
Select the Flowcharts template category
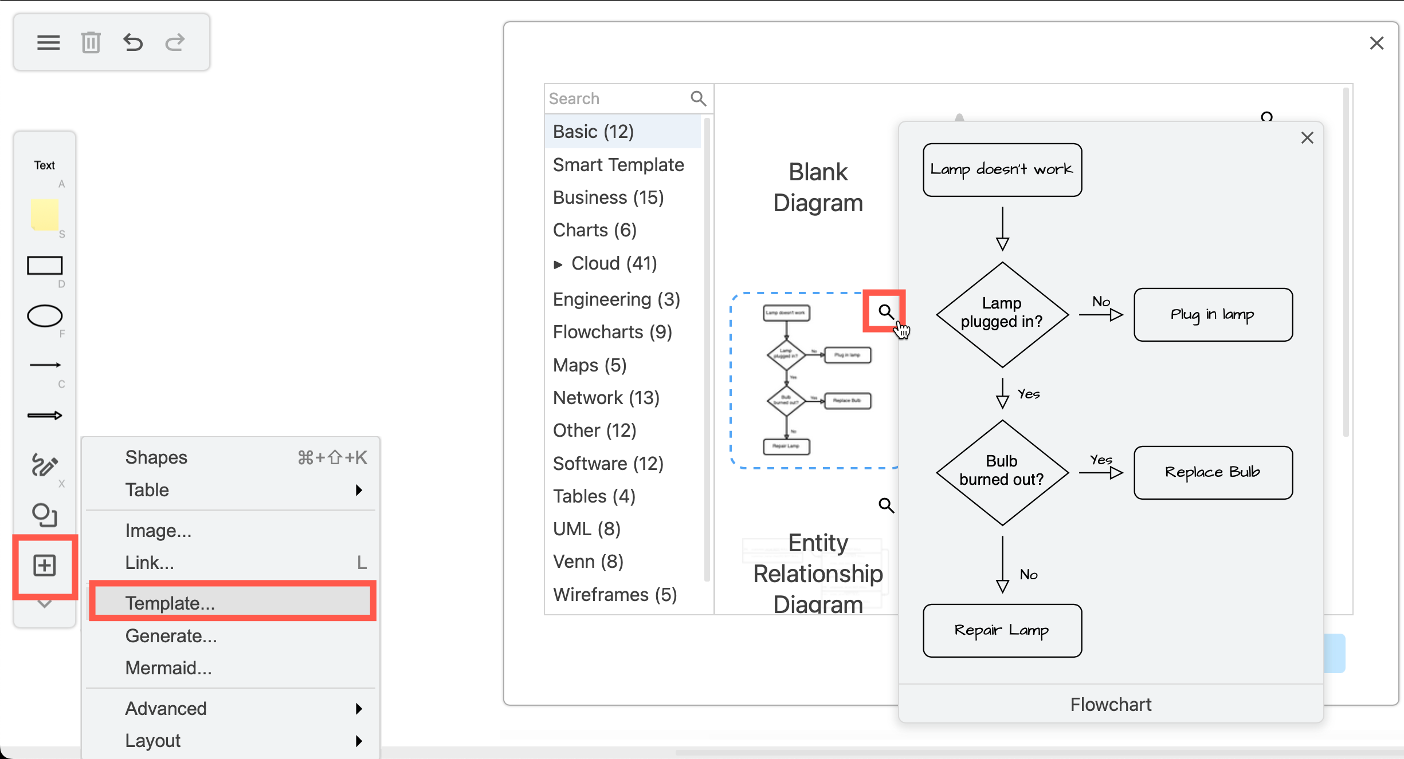click(613, 331)
